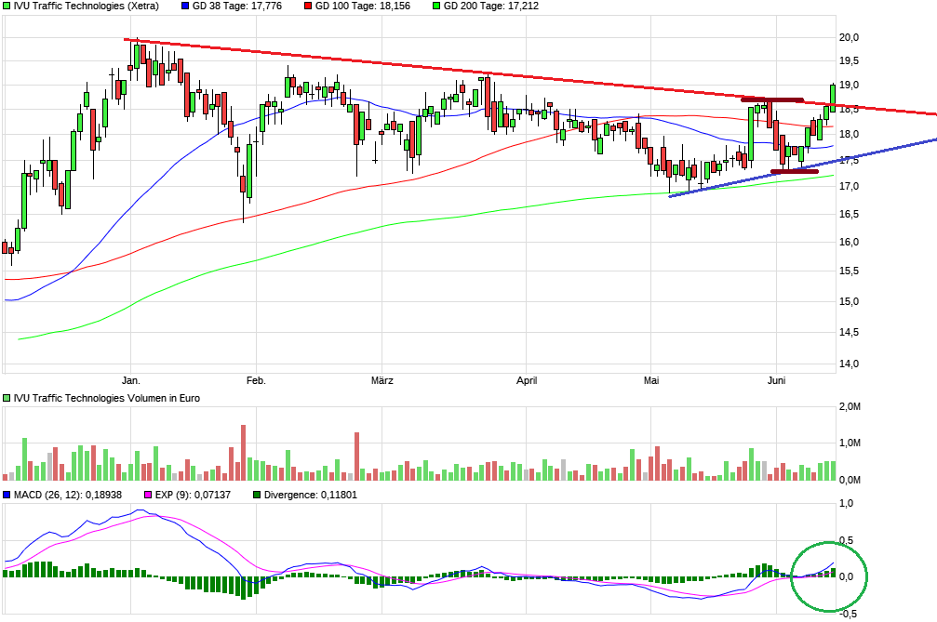Click the April axis label
The image size is (937, 622).
point(527,380)
